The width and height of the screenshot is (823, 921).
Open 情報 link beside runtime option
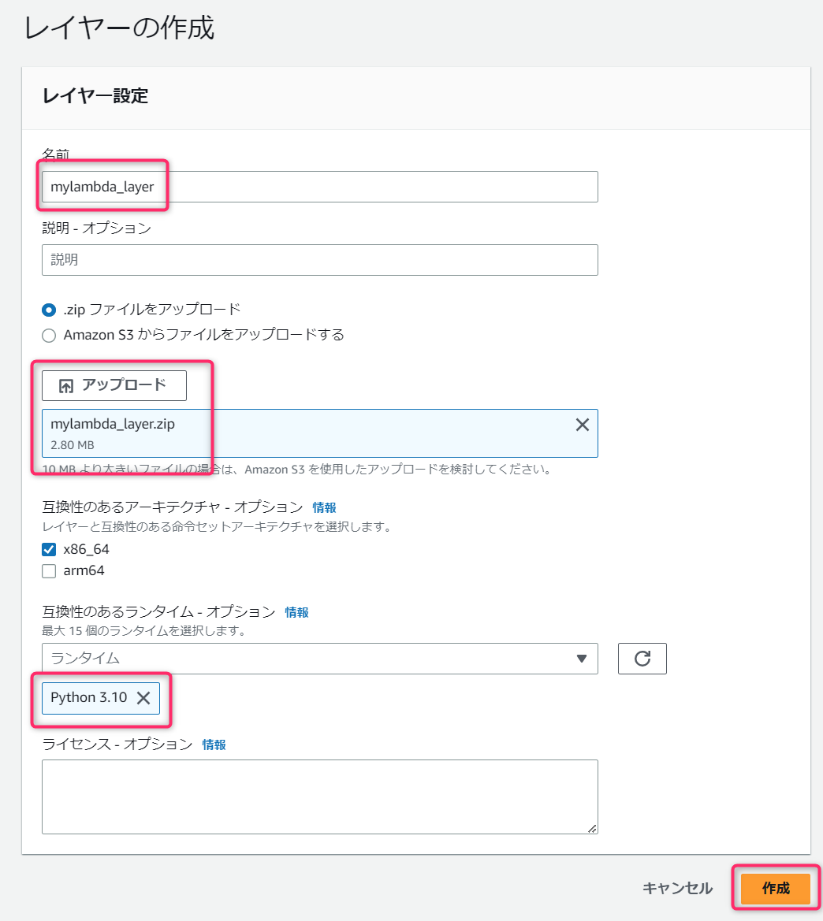pyautogui.click(x=297, y=613)
